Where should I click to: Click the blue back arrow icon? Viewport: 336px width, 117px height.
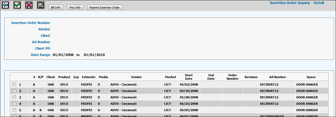point(5,5)
